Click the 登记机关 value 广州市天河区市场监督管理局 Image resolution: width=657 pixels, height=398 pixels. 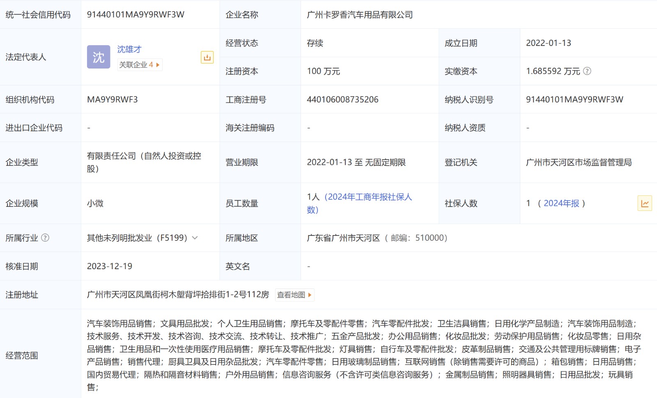[579, 162]
